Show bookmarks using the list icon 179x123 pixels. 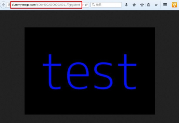point(148,5)
